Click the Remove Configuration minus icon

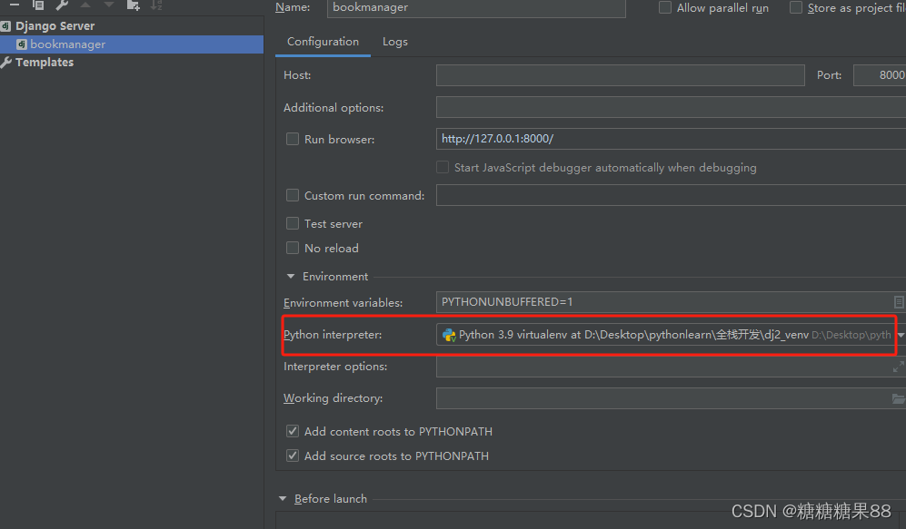tap(15, 5)
